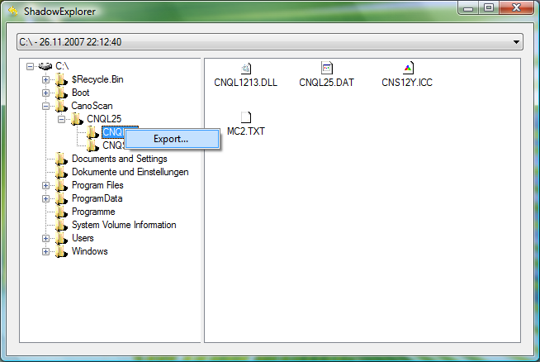
Task: Select the CNQL25 tree label
Action: point(104,118)
